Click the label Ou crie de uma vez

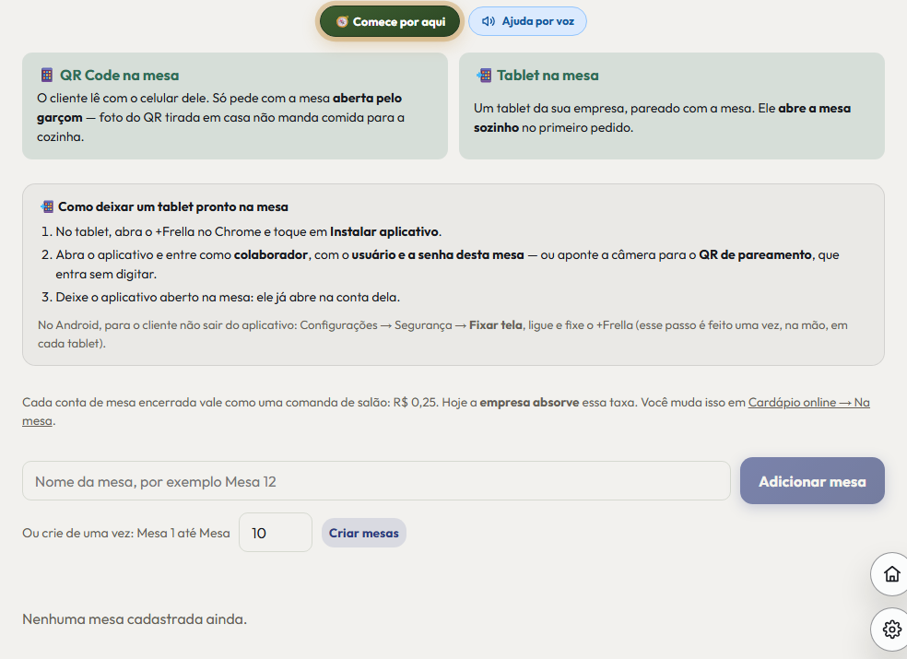[x=126, y=533]
